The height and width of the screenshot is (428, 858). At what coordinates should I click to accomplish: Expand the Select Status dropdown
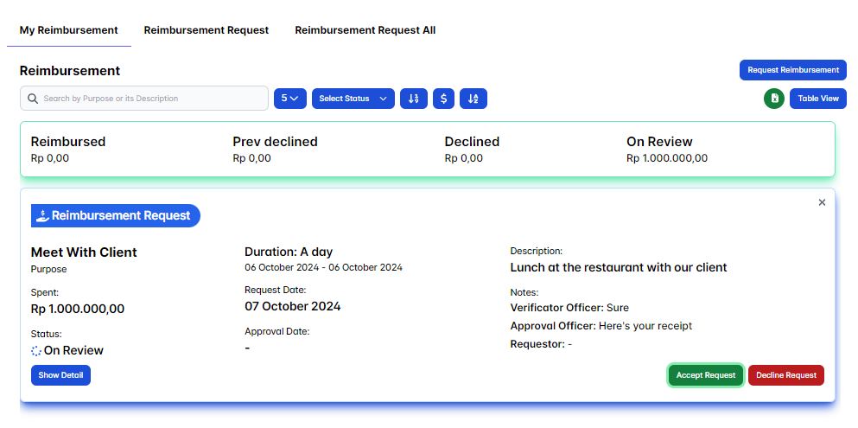[x=353, y=99]
